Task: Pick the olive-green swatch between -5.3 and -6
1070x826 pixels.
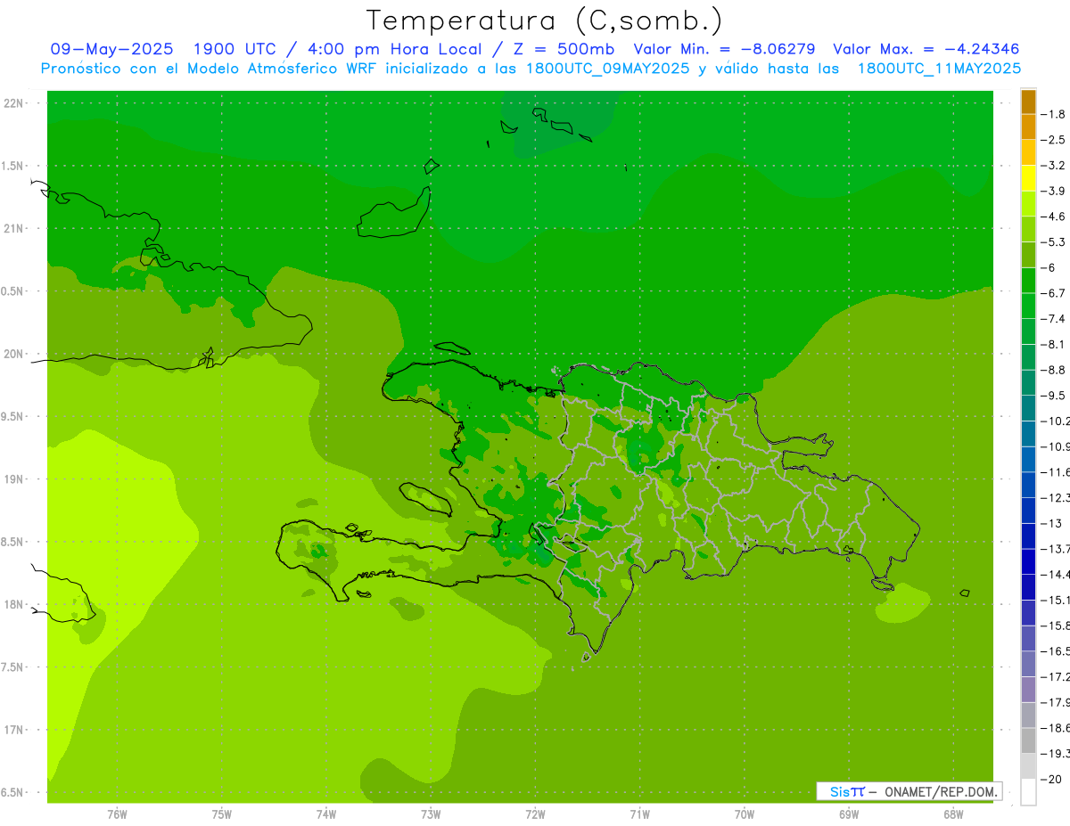Action: coord(1028,255)
